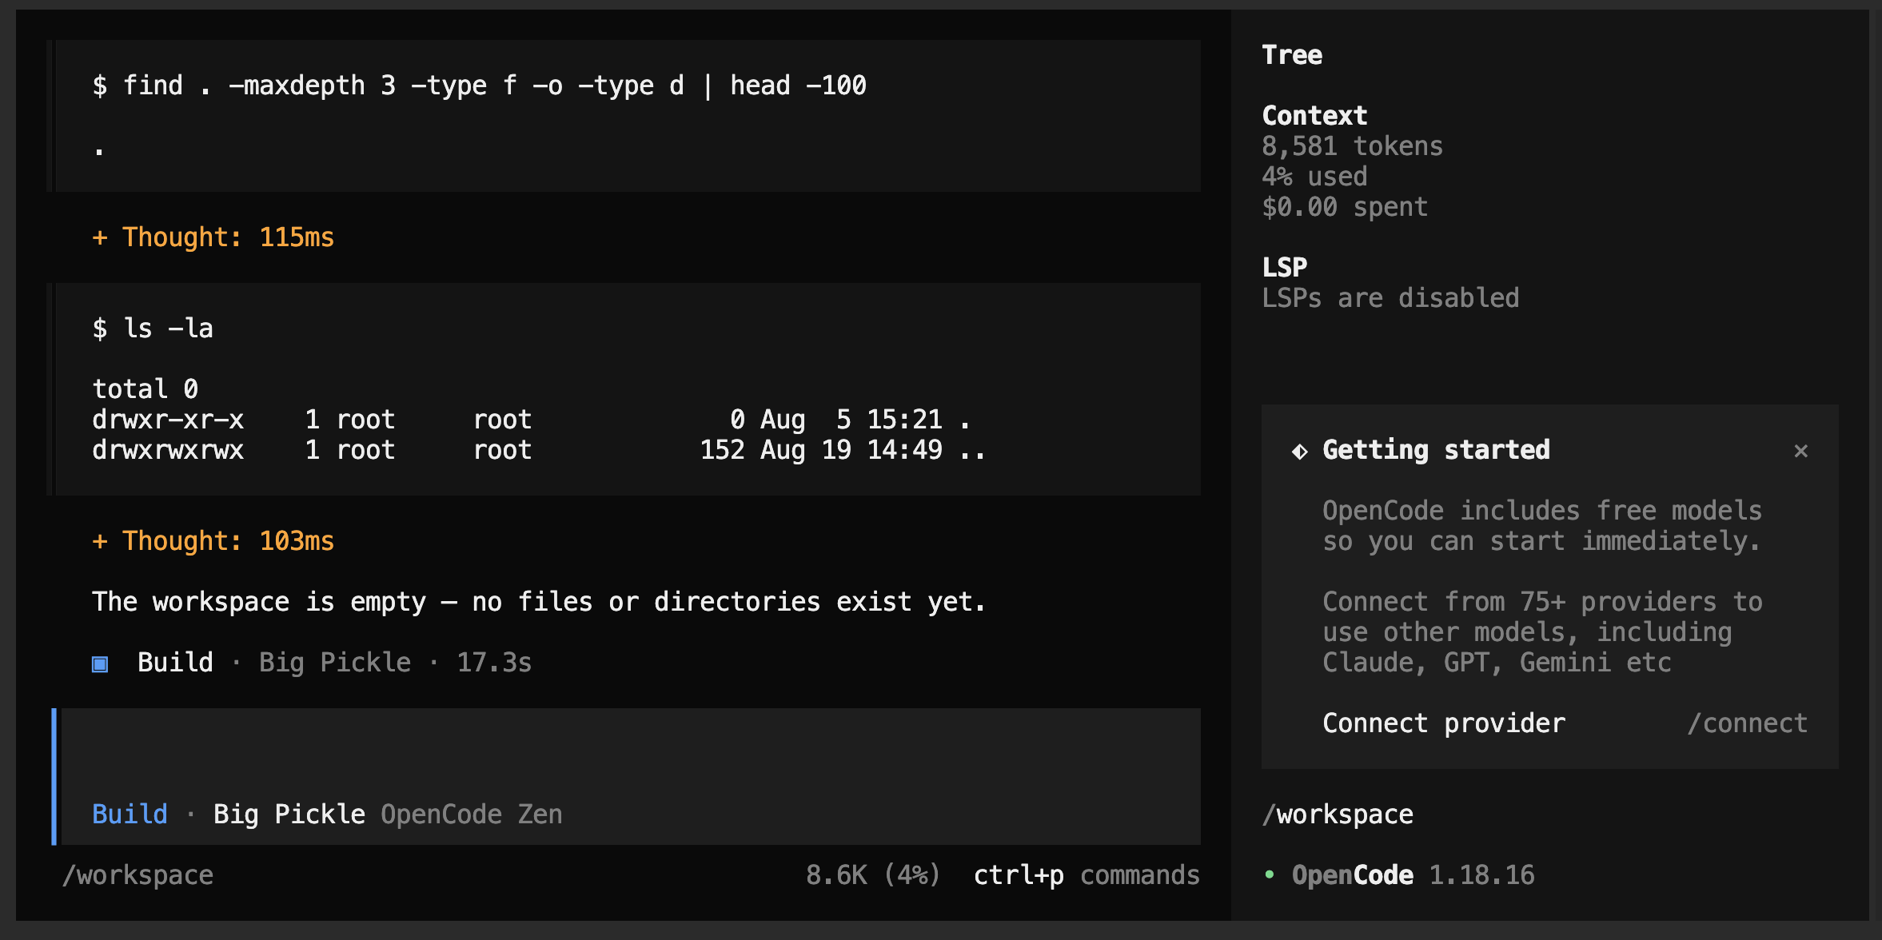The width and height of the screenshot is (1882, 940).
Task: Open ctrl+p commands palette hint
Action: pyautogui.click(x=1087, y=875)
